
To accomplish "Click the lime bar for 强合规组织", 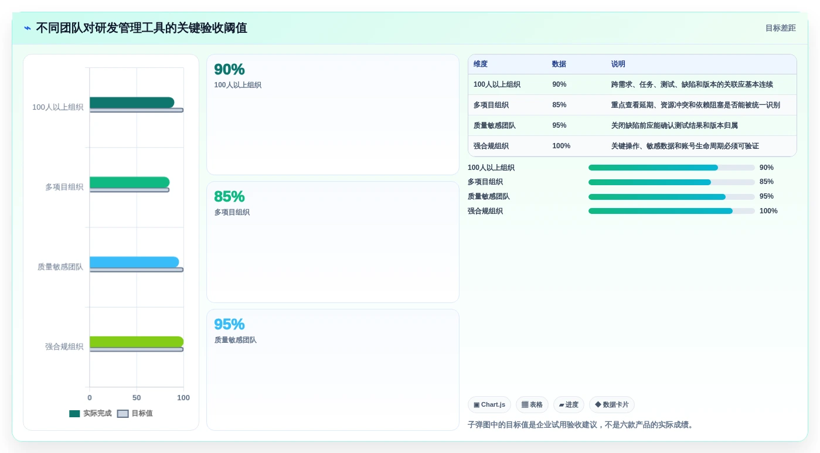I will [137, 342].
